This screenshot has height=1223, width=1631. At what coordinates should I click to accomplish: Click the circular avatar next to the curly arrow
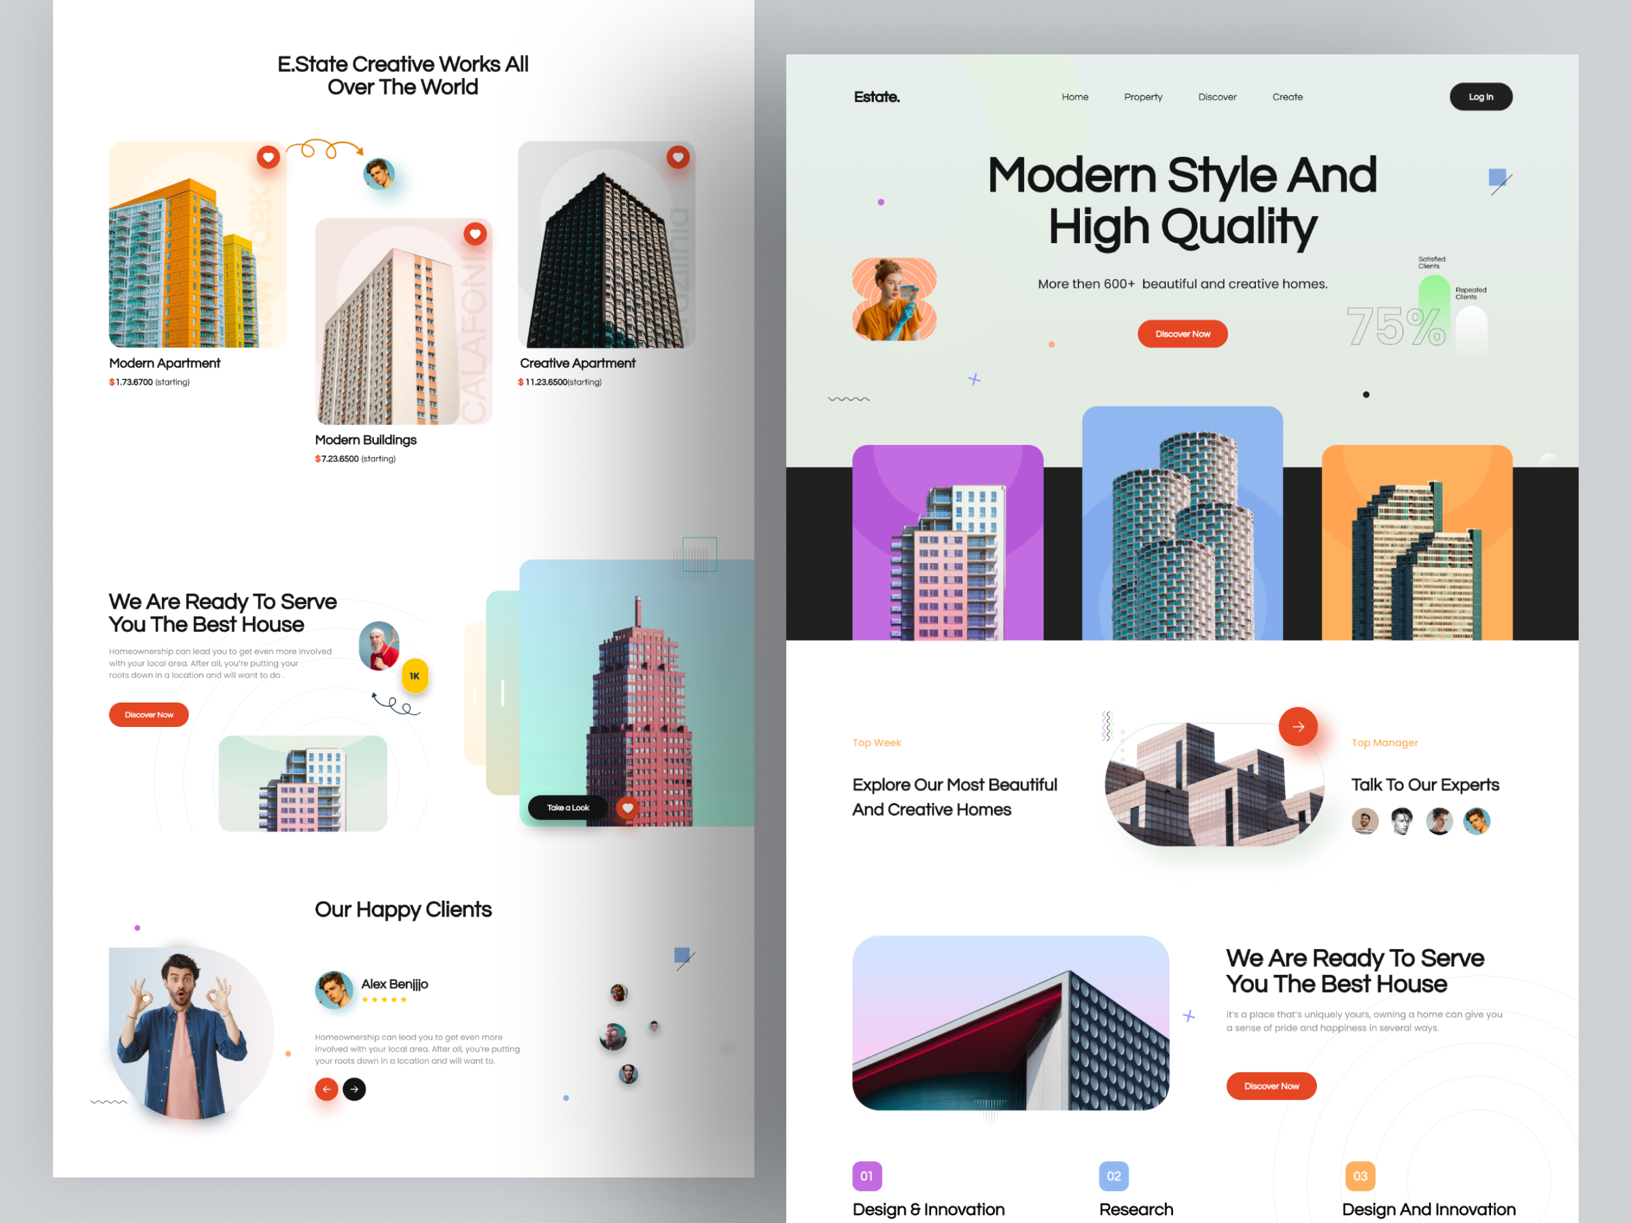point(381,175)
